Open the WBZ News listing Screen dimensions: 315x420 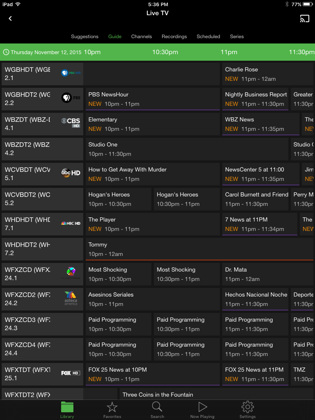click(x=261, y=124)
